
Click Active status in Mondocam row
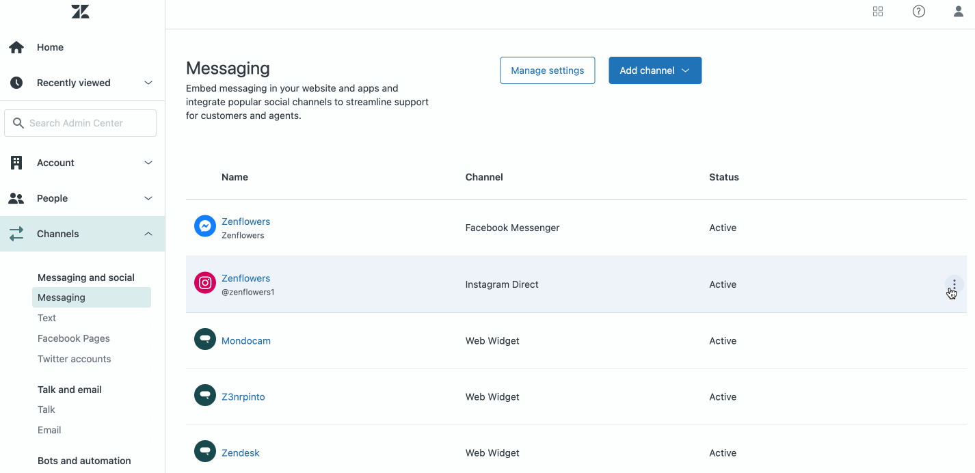723,340
